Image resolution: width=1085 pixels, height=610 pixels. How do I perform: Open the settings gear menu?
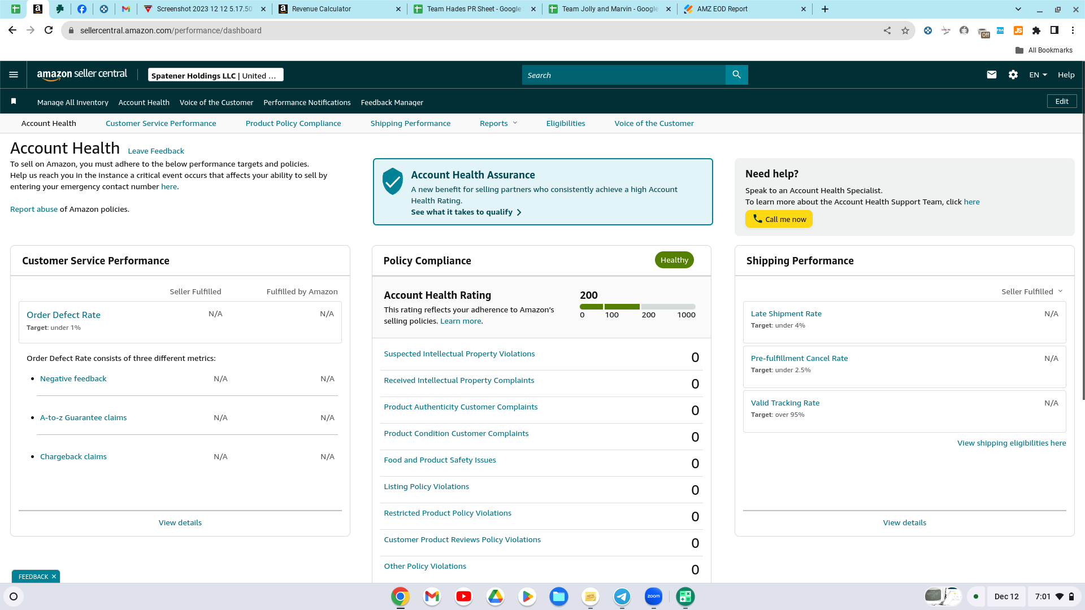(x=1013, y=75)
